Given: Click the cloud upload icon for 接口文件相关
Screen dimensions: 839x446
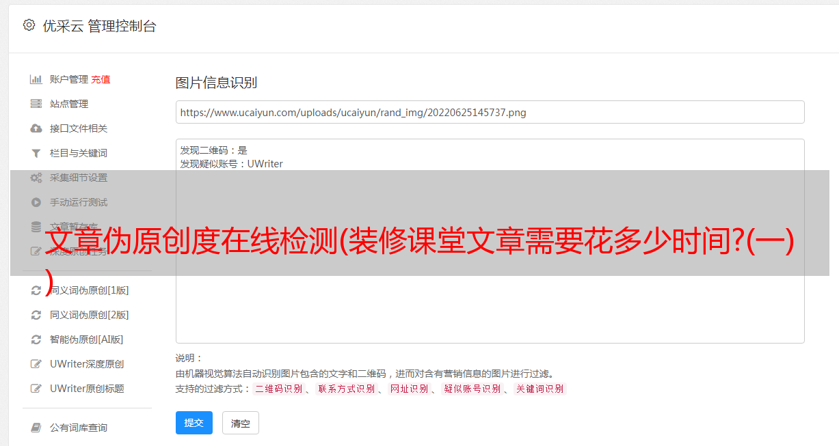Looking at the screenshot, I should (36, 128).
